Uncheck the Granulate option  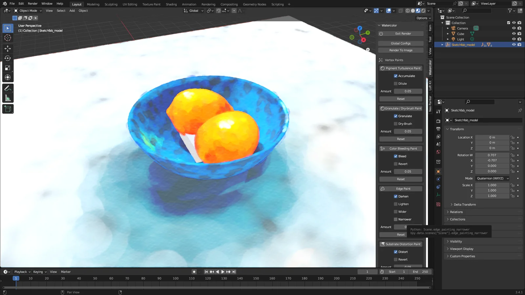tap(396, 116)
